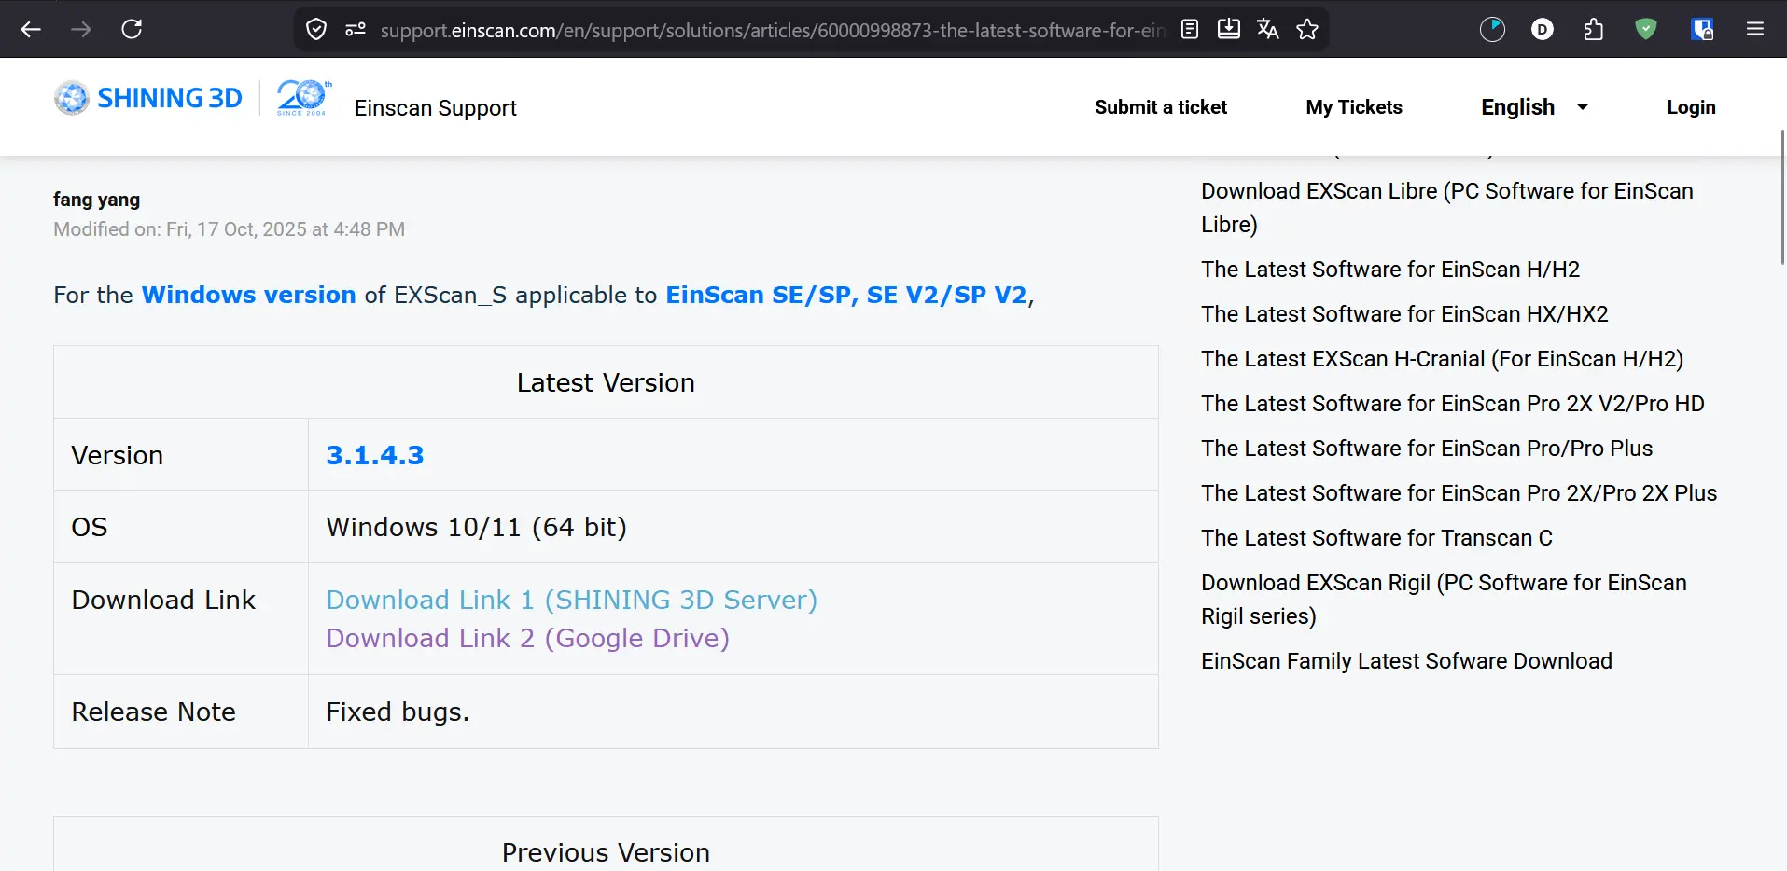This screenshot has width=1787, height=871.
Task: Click the Modified on date text
Action: [x=229, y=229]
